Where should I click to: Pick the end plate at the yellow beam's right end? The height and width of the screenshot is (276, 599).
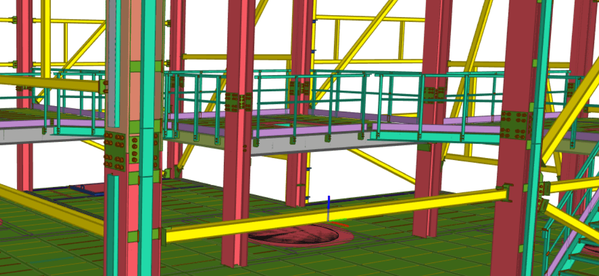[508, 192]
